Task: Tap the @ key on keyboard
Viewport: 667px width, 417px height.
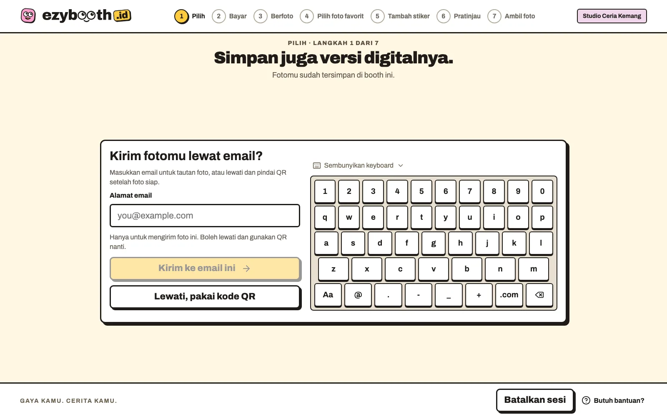Action: click(358, 295)
